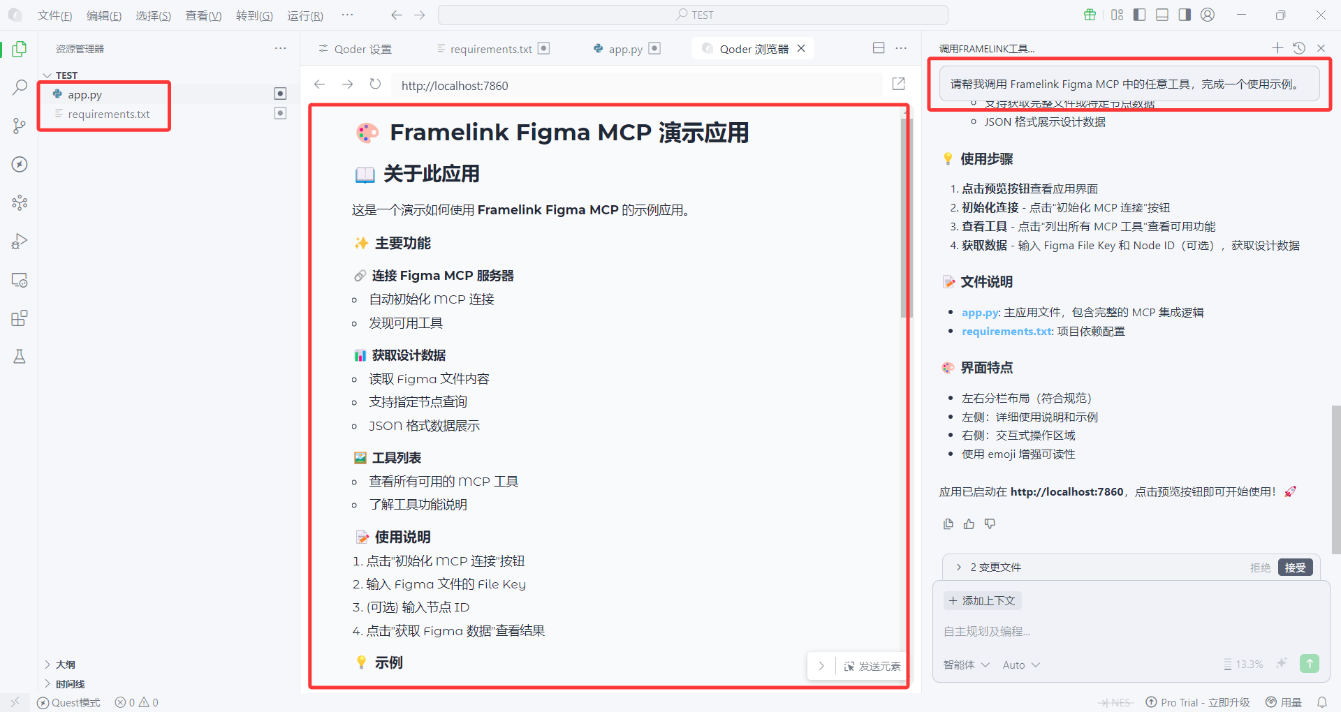The width and height of the screenshot is (1341, 712).
Task: Open the Search panel in the activity bar
Action: point(19,87)
